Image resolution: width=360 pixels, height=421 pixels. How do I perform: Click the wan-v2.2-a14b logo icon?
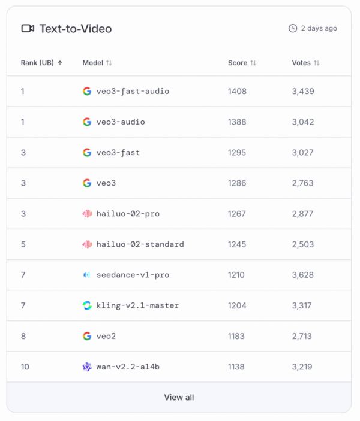coord(87,367)
